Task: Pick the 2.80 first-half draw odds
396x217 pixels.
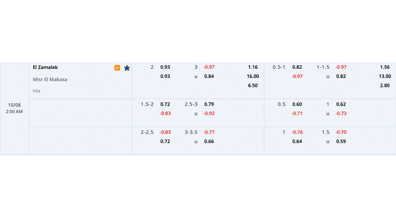Action: [x=385, y=86]
